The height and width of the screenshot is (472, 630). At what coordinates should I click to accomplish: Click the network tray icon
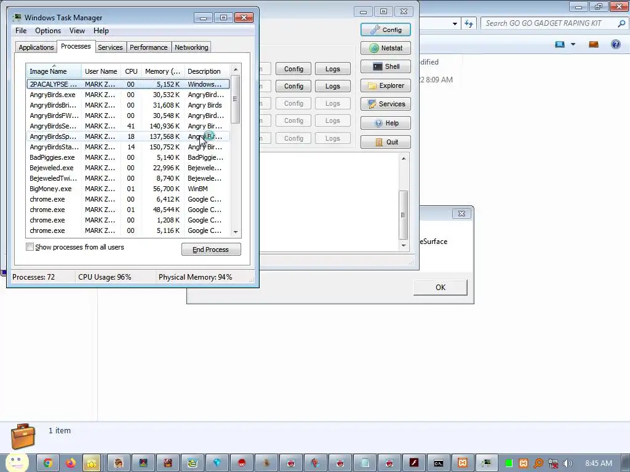553,463
